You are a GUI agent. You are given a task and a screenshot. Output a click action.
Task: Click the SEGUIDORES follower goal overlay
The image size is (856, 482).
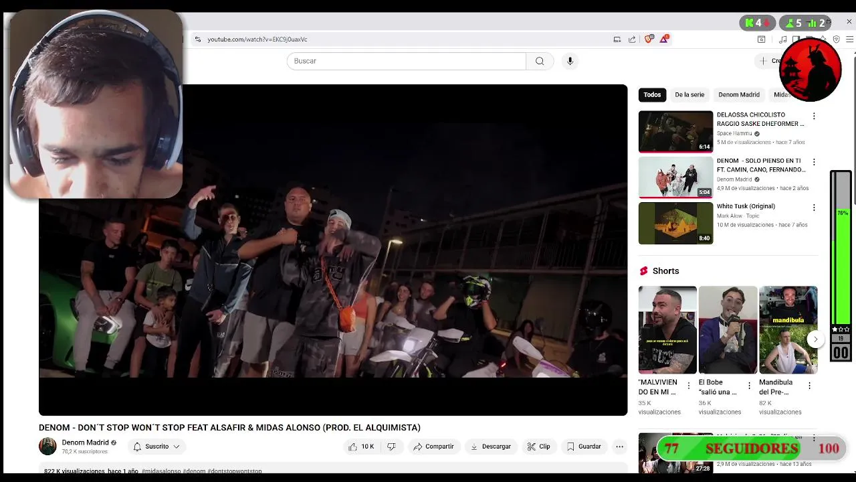(752, 449)
